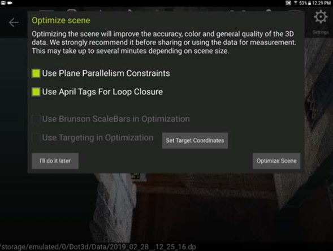Screen dimensions: 333x251
Task: Tap the 12:29 PM clock
Action: (321, 3)
